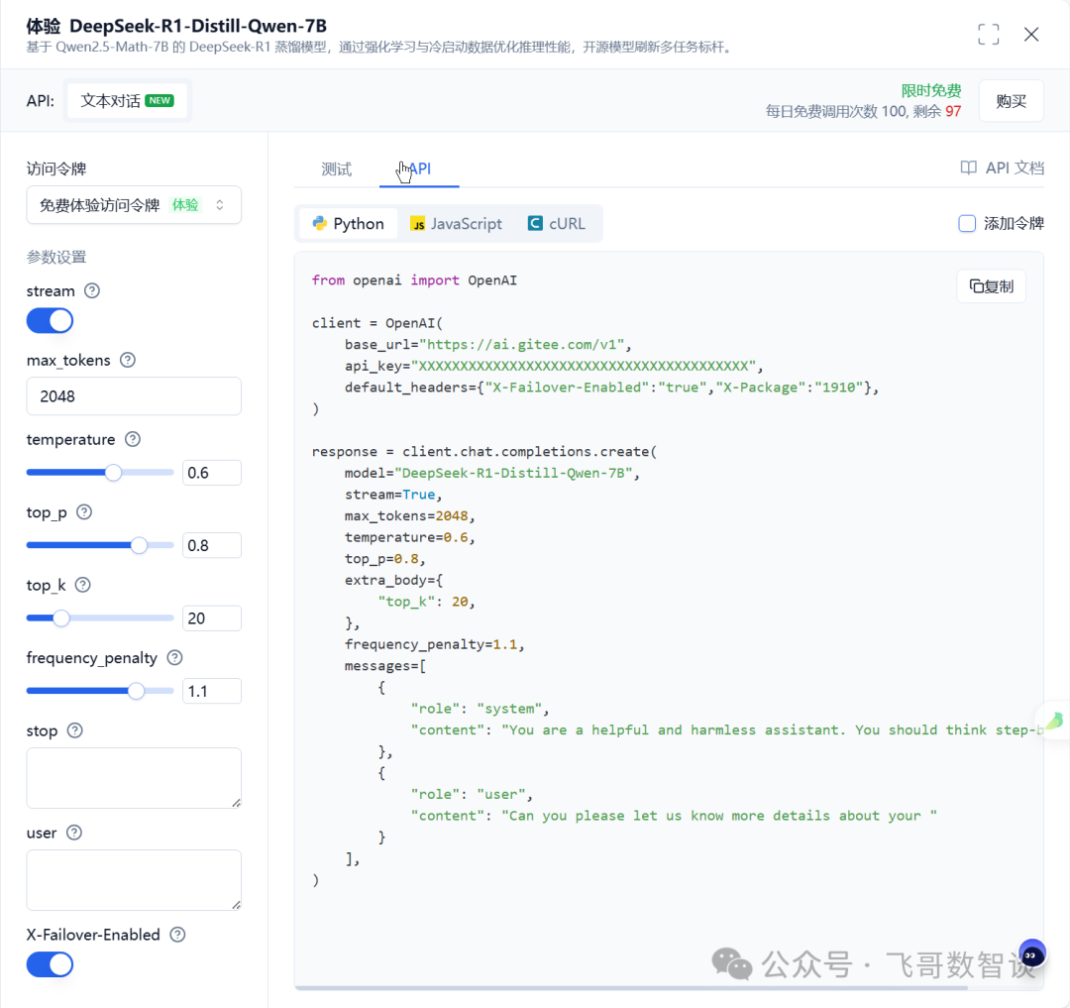Click the frequency_penalty value field 1.1

[x=212, y=691]
